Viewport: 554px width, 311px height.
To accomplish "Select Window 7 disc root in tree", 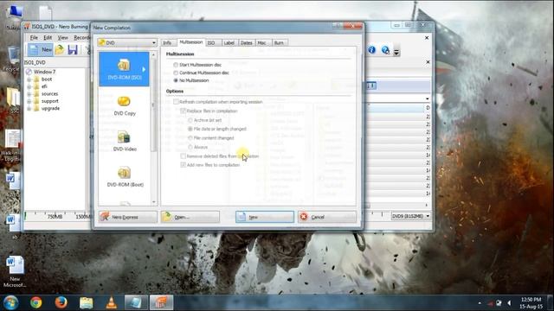I will click(x=41, y=72).
